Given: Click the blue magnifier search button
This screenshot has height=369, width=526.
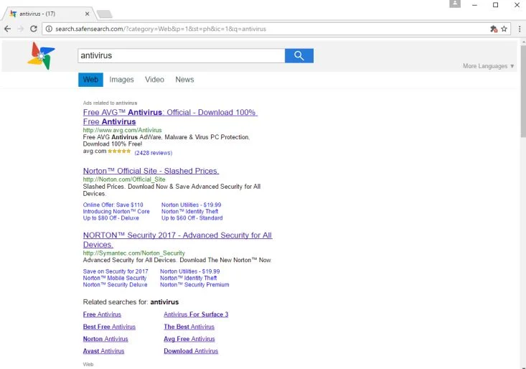Looking at the screenshot, I should click(299, 56).
